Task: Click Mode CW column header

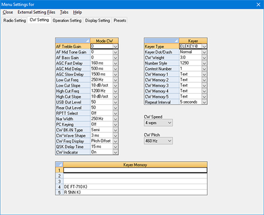Action: [105, 41]
